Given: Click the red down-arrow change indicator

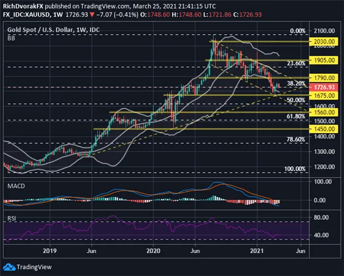Looking at the screenshot, I should (x=92, y=15).
